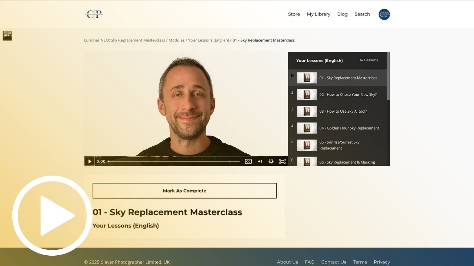Viewport: 474px width, 266px height.
Task: Open video settings gear
Action: 271,161
